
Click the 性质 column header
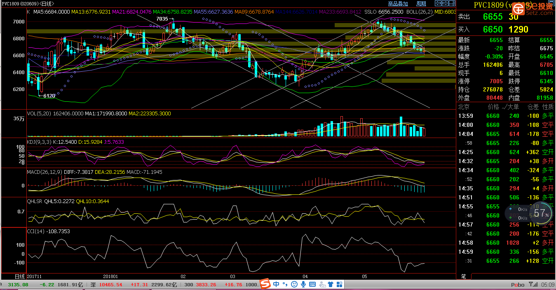coord(548,107)
